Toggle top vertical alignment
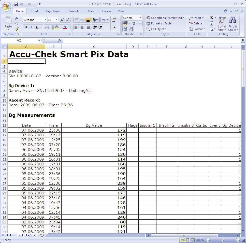 [76, 20]
